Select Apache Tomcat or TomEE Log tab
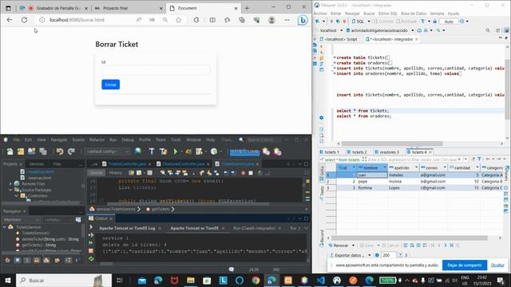Screen dimensions: 511x287 127,228
